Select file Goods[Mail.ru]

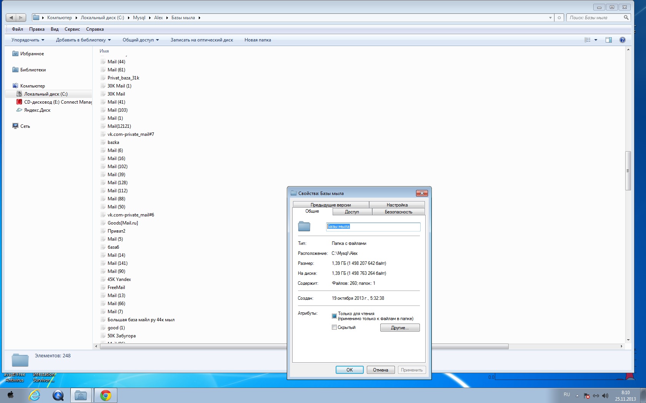tap(123, 223)
